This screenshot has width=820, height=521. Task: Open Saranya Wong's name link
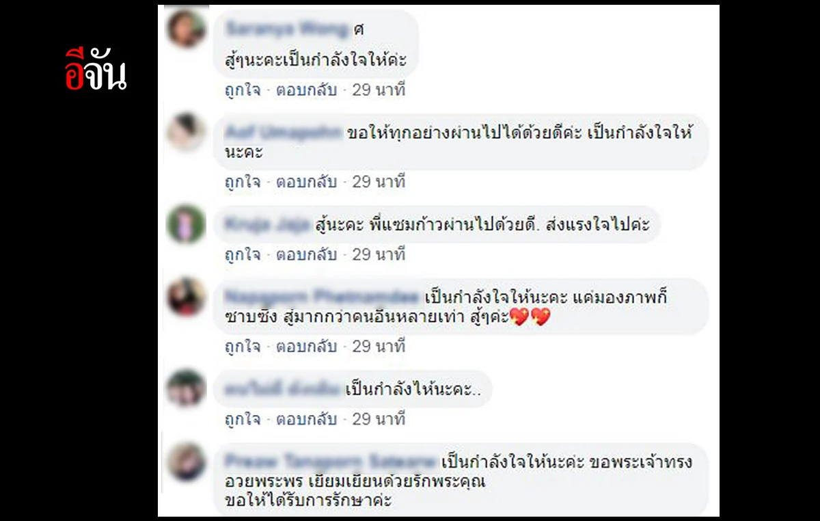tap(286, 29)
